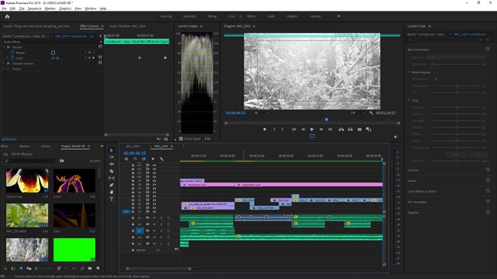Select the Razor tool
This screenshot has height=279, width=497.
coord(112,171)
